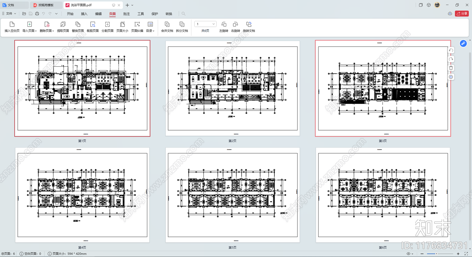Close the 洗浴平面图.pdf tab

click(x=119, y=5)
